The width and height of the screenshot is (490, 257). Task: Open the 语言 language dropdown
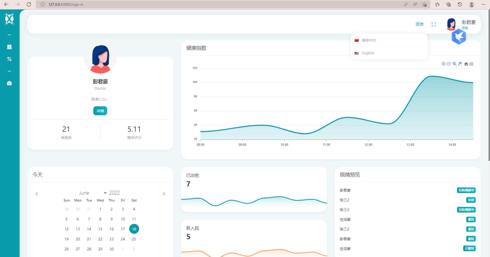pyautogui.click(x=419, y=24)
